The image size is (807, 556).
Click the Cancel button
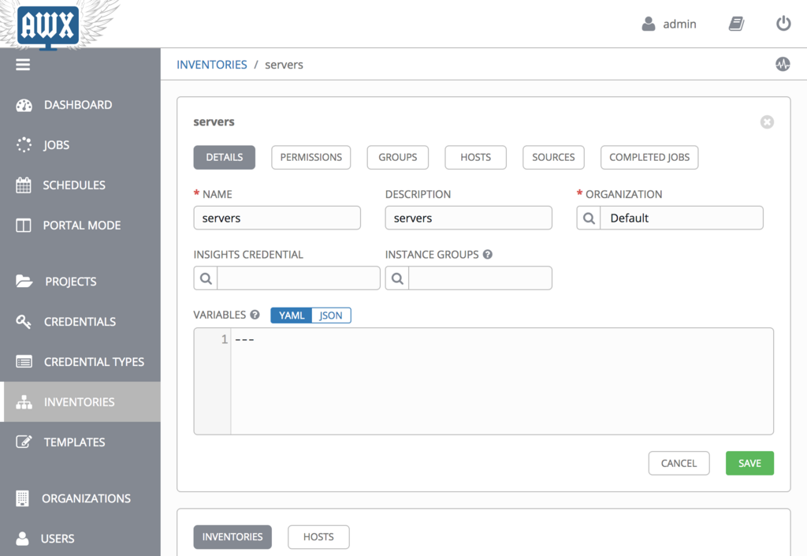pos(679,464)
